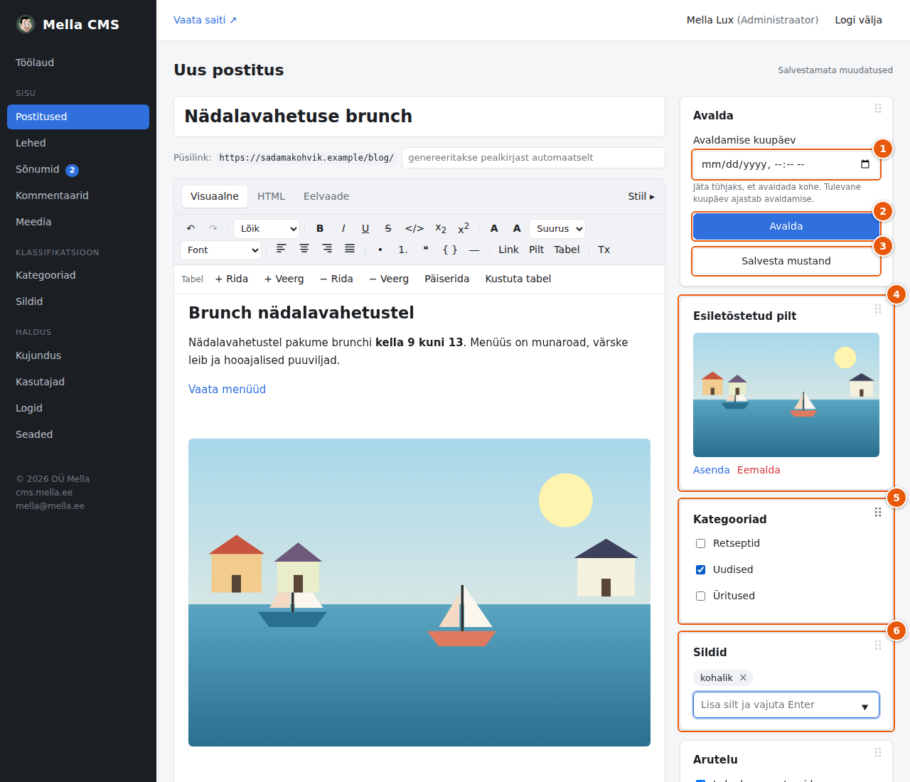Insert a blockquote
The height and width of the screenshot is (782, 910).
coord(426,250)
